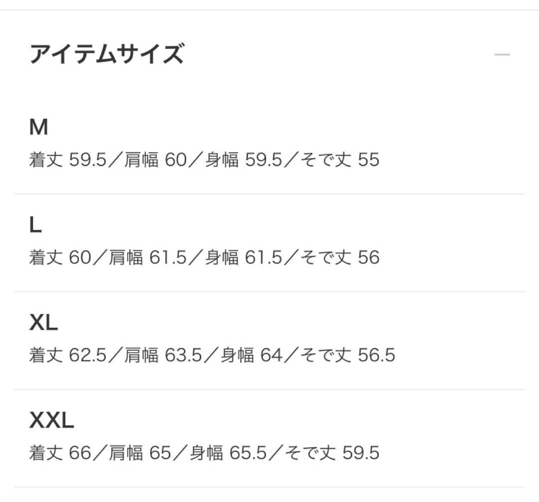Screen dimensions: 539x502
Task: Click 肩幅 60 in the M row
Action: click(x=155, y=160)
